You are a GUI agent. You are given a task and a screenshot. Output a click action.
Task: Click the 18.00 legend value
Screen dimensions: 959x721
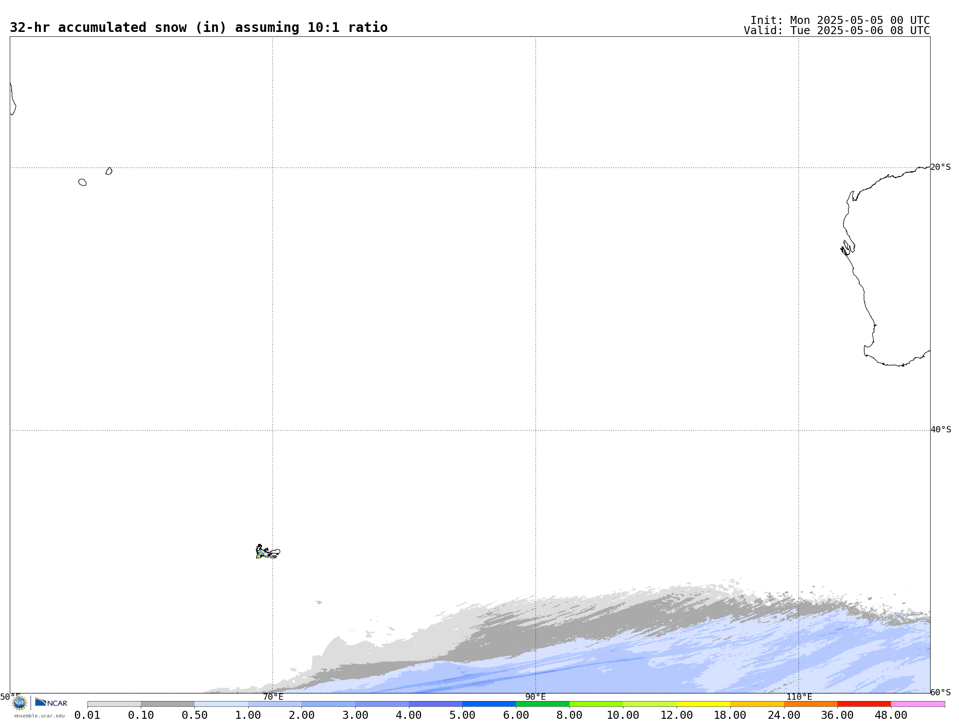coord(730,715)
